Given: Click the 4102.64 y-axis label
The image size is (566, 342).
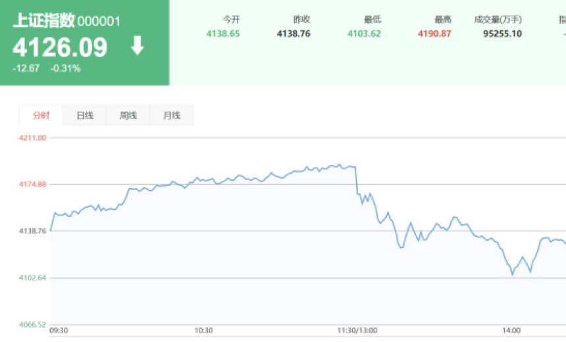Looking at the screenshot, I should coord(33,278).
